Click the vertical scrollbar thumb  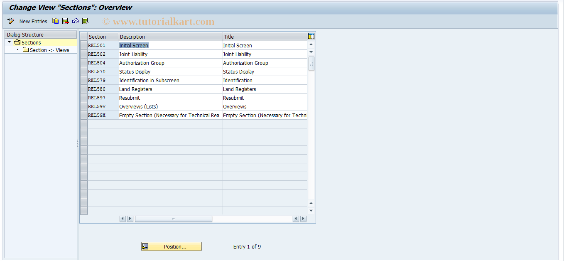[x=311, y=64]
